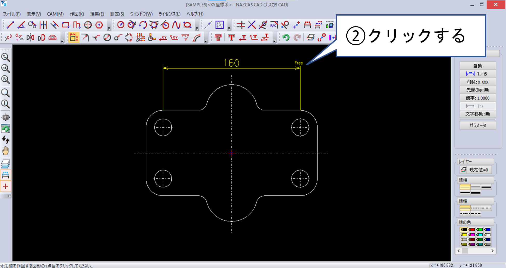Screen dimensions: 506x268
Task: Expand the dimension toolbar overflow arrow
Action: click(206, 41)
